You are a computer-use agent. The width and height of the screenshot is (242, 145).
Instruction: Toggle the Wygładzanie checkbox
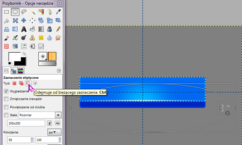coord(6,91)
